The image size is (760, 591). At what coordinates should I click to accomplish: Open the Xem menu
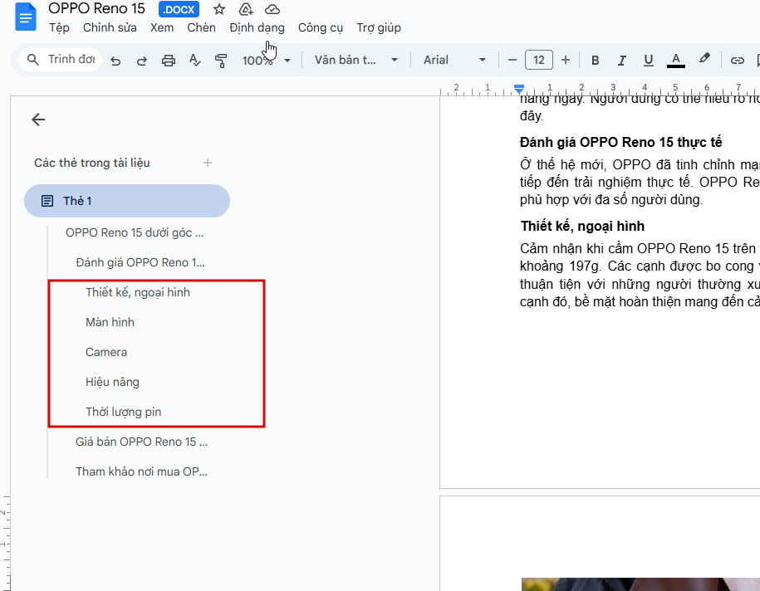(x=162, y=27)
